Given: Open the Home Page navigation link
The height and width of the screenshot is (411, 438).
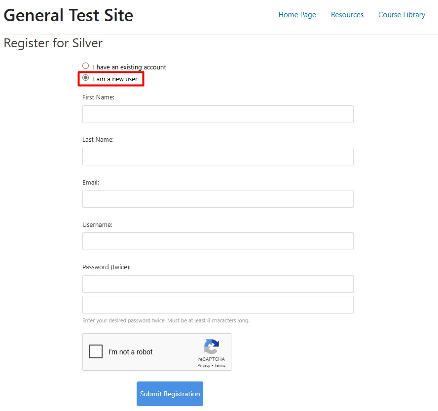Looking at the screenshot, I should [x=297, y=15].
